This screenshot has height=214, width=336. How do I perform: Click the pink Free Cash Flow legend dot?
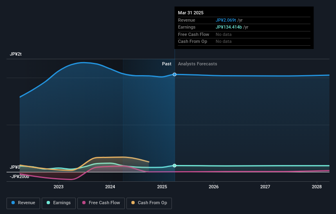[84, 203]
